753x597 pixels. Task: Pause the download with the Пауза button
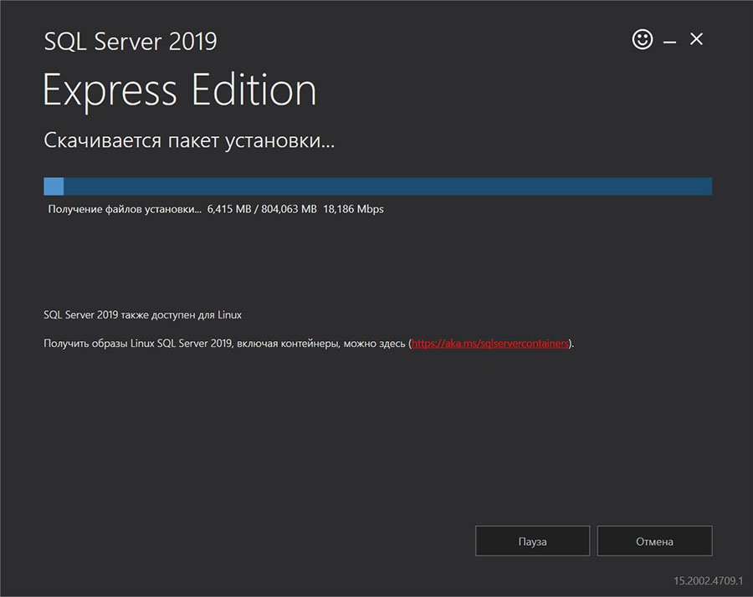[532, 541]
